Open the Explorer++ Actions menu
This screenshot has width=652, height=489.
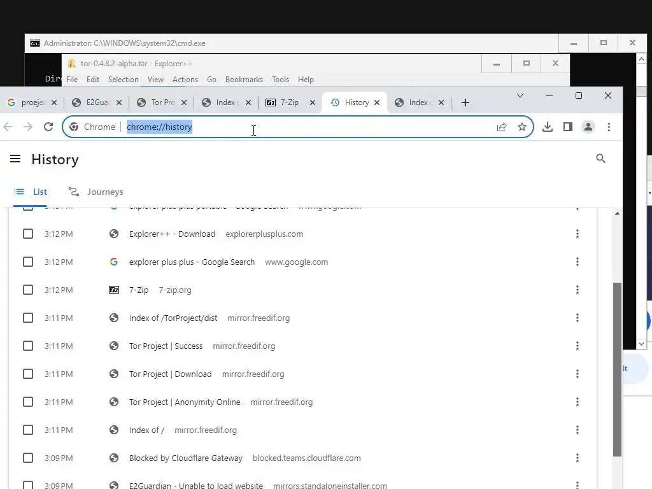(185, 80)
